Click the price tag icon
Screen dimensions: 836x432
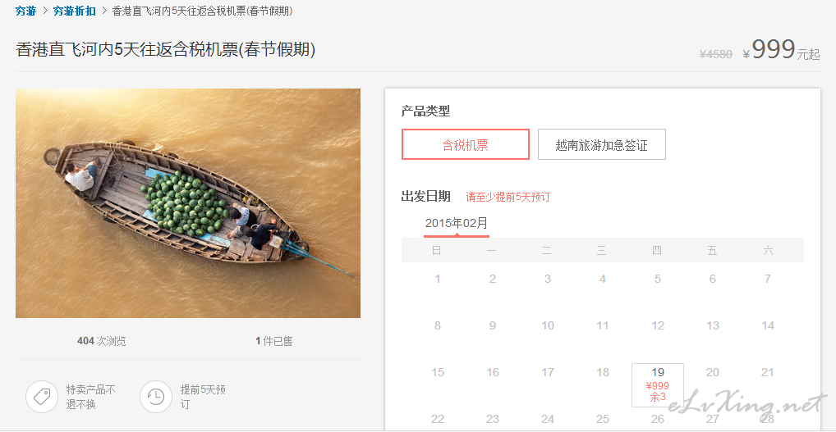click(42, 397)
